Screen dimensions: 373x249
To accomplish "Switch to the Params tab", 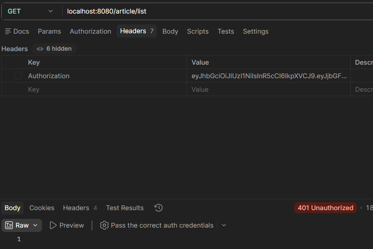I will 49,31.
